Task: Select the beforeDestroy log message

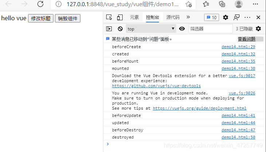Action: click(128, 130)
